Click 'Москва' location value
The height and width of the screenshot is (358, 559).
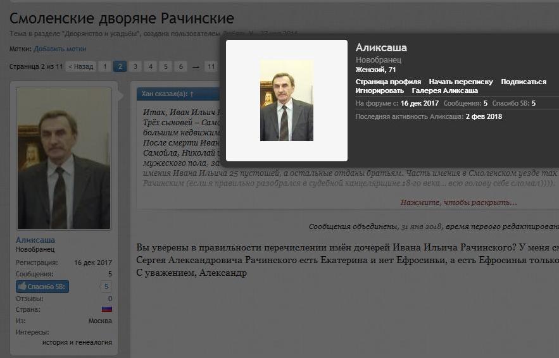[100, 321]
